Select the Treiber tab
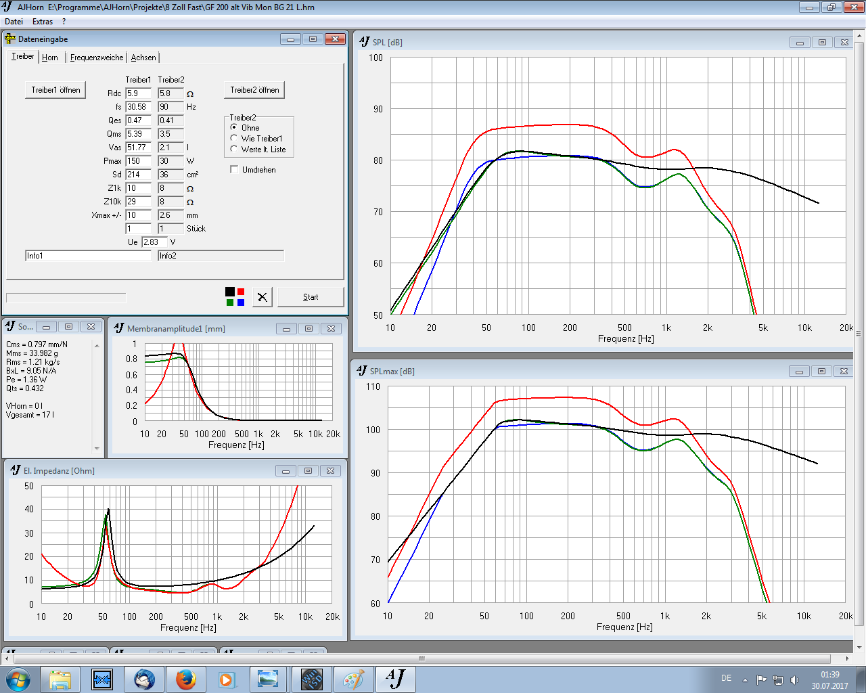 (x=23, y=56)
